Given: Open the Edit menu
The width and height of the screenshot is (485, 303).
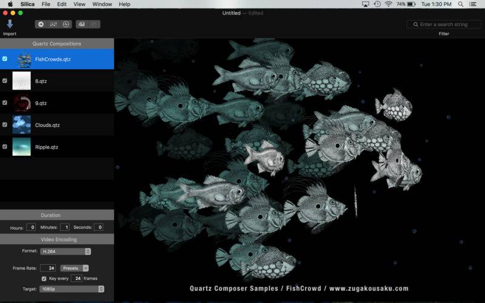Looking at the screenshot, I should click(x=62, y=4).
